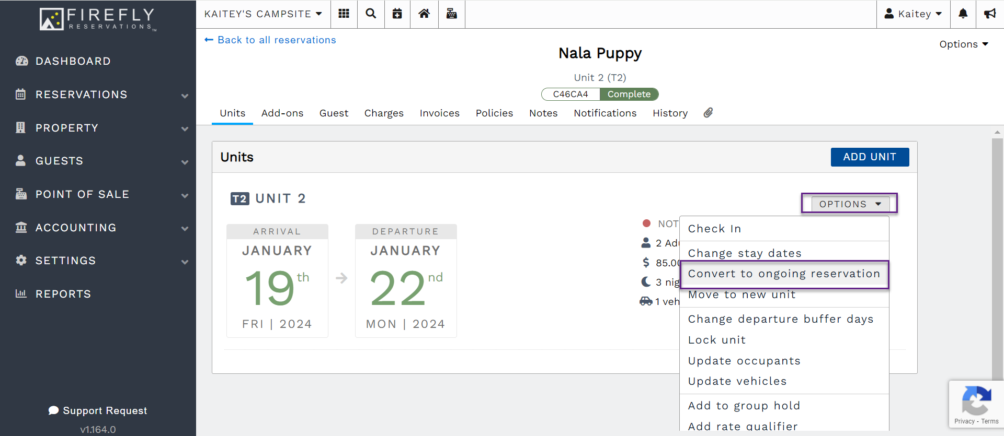Choose Check In from options menu
The width and height of the screenshot is (1004, 436).
coord(714,229)
